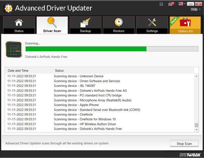This screenshot has width=204, height=158.
Task: Open the US flag language dropdown
Action: (x=182, y=4)
